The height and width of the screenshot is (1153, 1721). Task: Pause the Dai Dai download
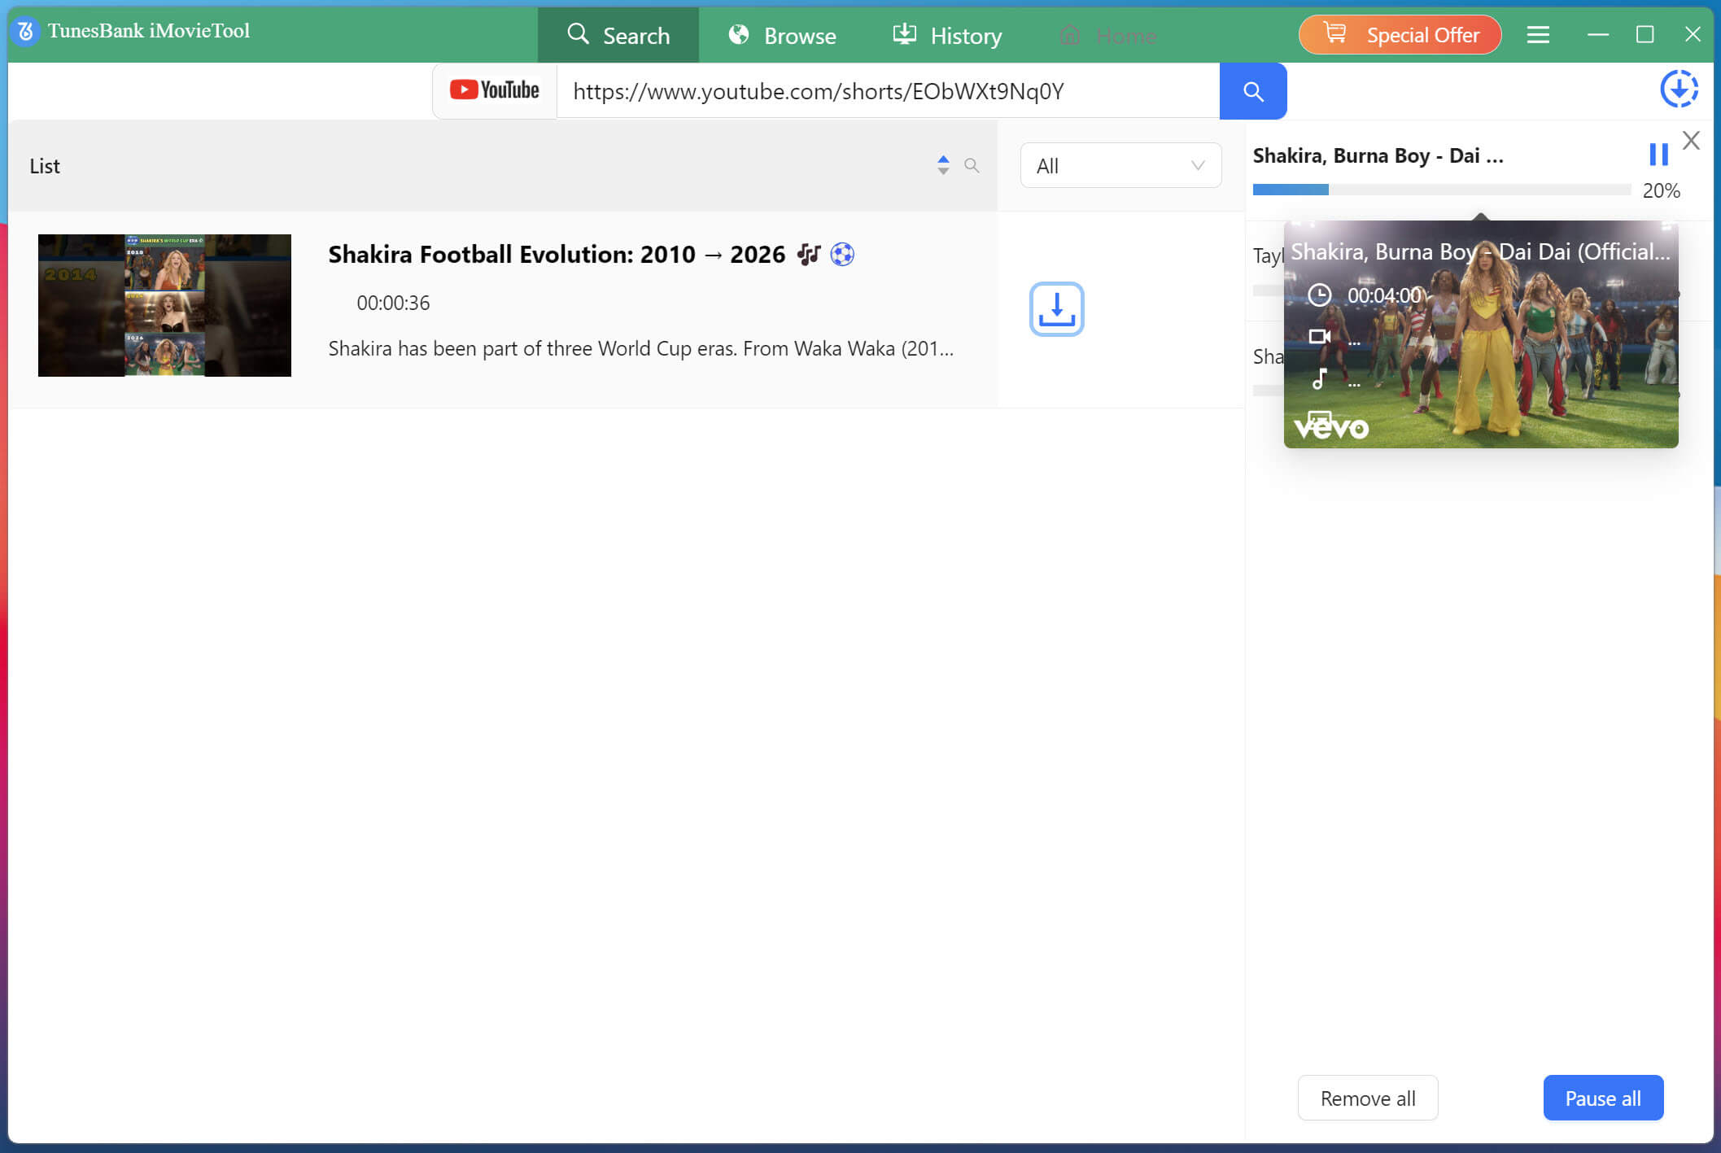(1658, 155)
